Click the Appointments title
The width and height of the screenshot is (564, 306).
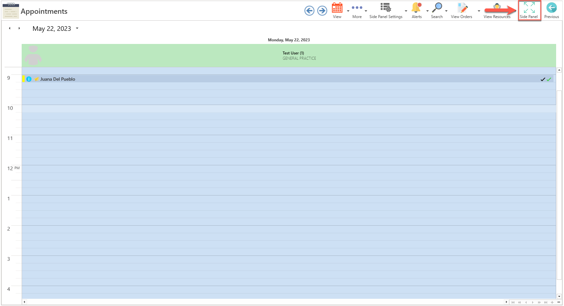click(44, 11)
